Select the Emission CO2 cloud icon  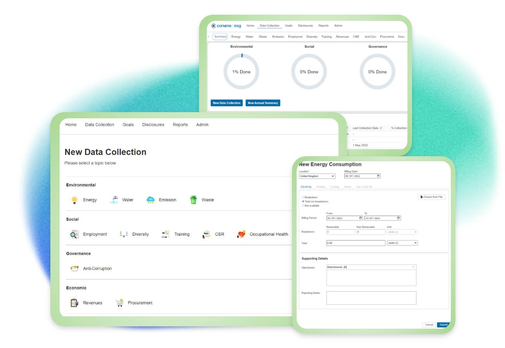pos(150,200)
